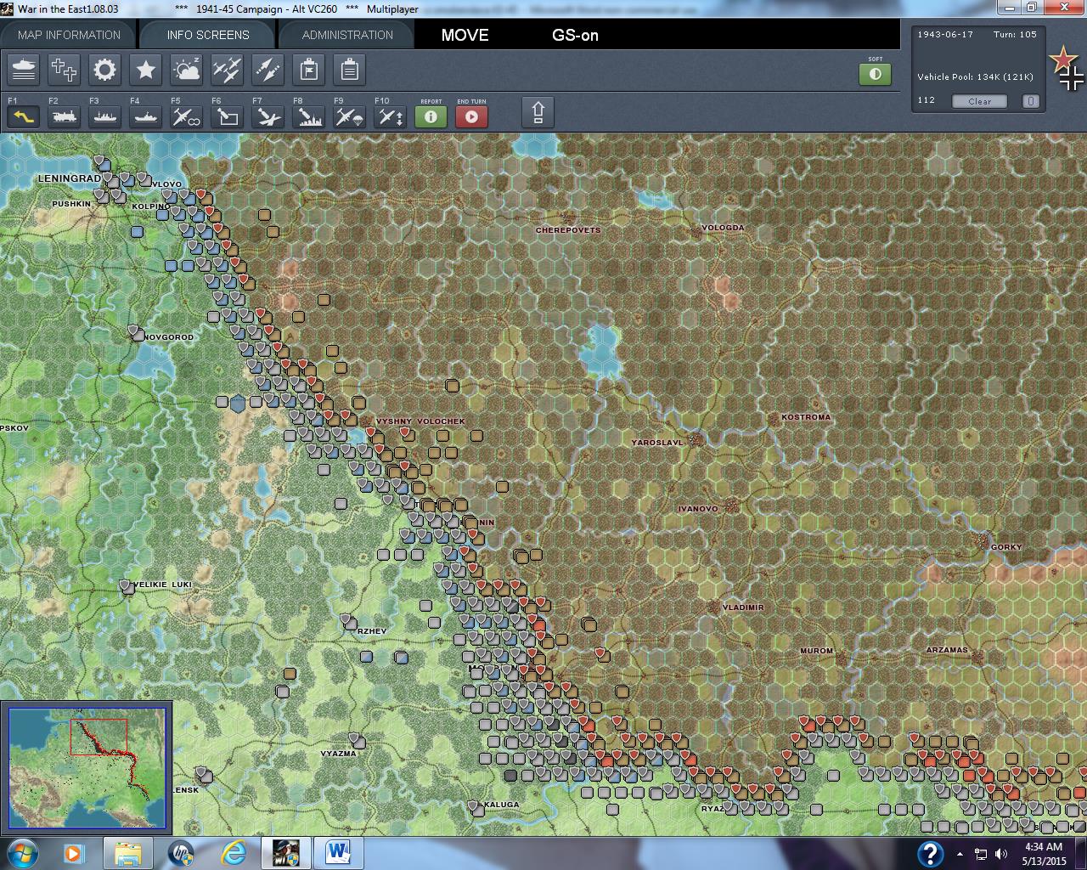This screenshot has height=870, width=1087.
Task: Click the Pushkin city label
Action: (71, 204)
